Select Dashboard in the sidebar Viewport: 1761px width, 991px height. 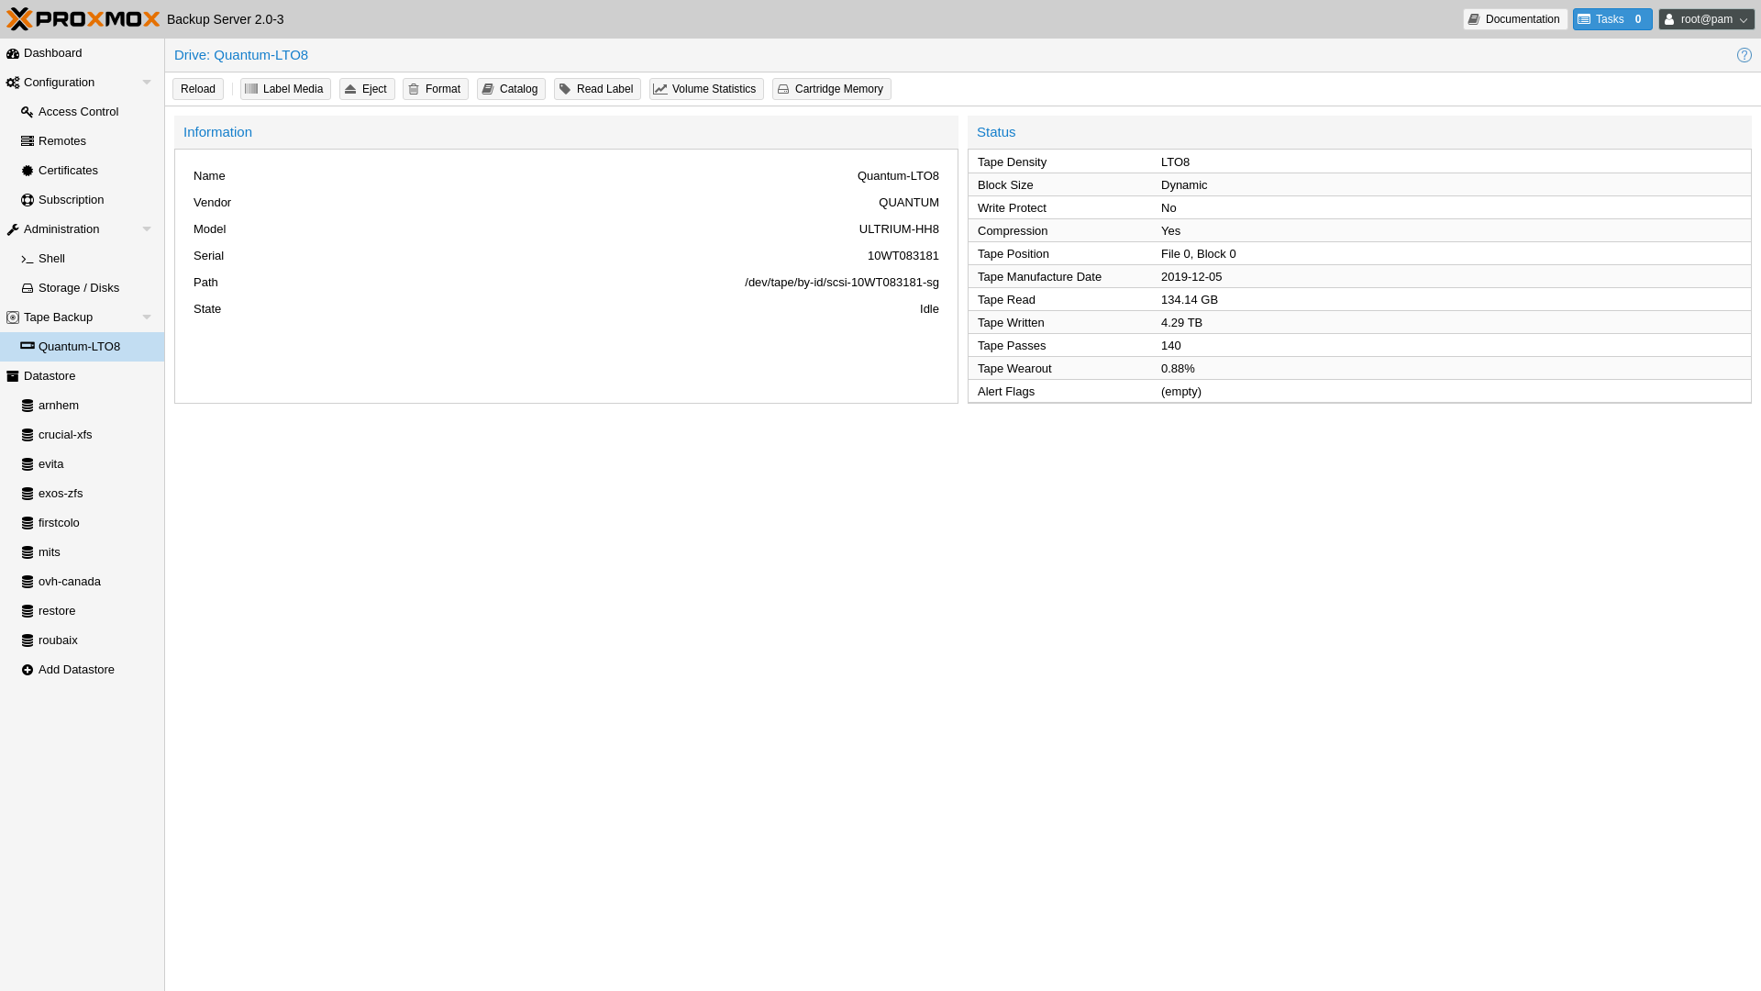(53, 53)
